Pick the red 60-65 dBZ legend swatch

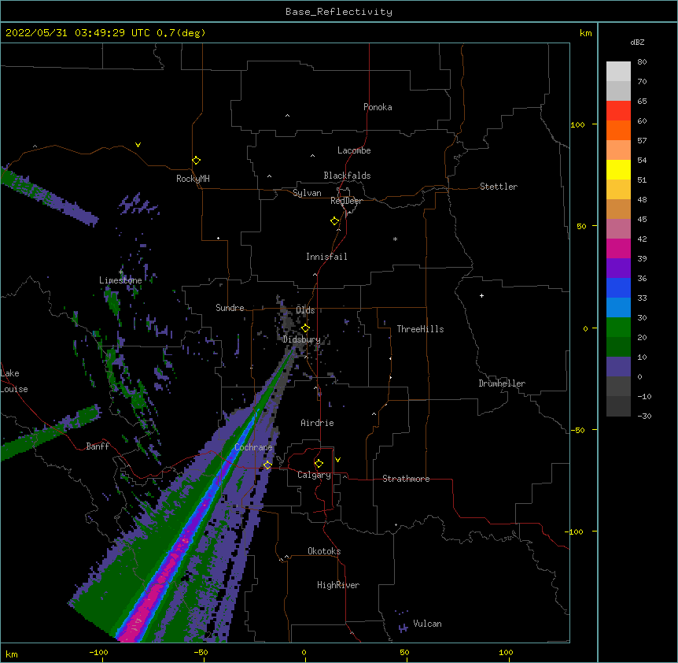618,111
